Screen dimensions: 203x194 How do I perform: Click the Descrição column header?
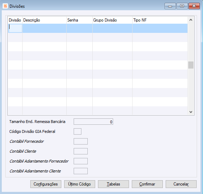coord(44,20)
